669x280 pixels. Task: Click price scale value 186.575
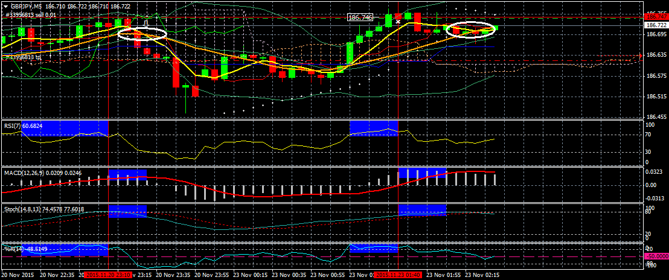pyautogui.click(x=657, y=76)
